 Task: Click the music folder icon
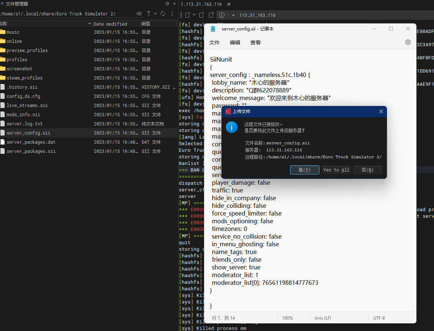3,32
